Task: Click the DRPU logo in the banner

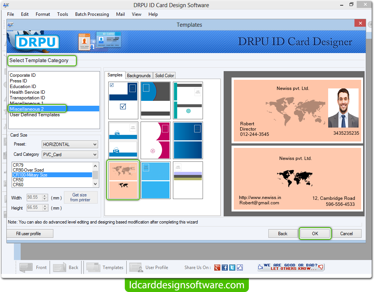Action: pyautogui.click(x=37, y=42)
